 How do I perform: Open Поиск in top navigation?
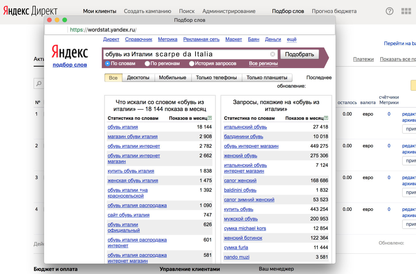(187, 11)
